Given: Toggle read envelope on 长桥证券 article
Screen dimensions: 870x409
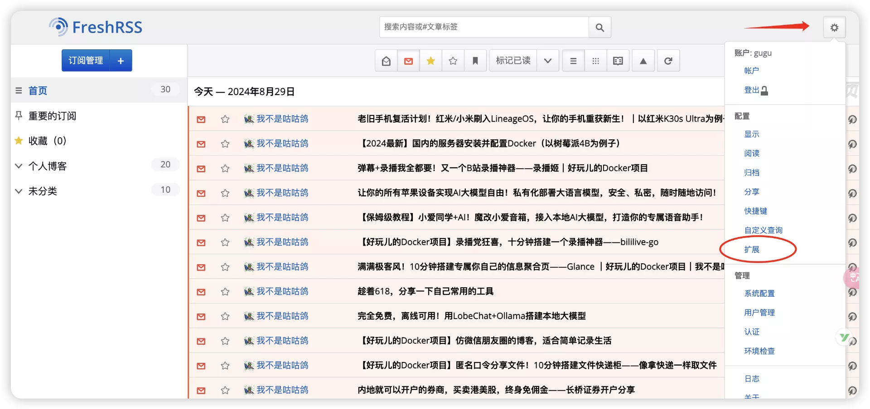Looking at the screenshot, I should point(201,390).
